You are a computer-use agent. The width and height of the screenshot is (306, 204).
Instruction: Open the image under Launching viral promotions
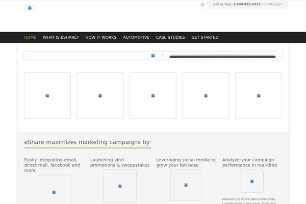pyautogui.click(x=120, y=186)
